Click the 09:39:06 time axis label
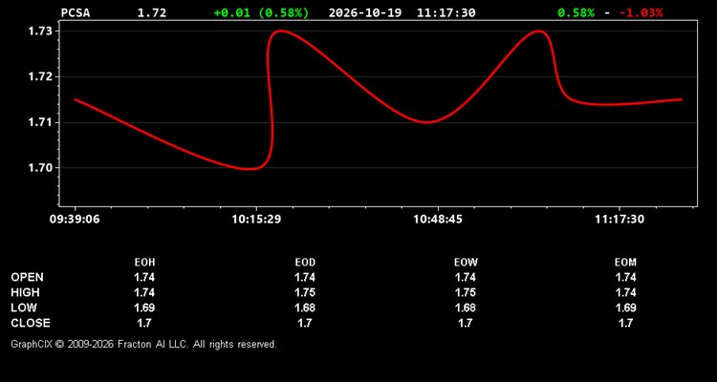Image resolution: width=717 pixels, height=382 pixels. coord(75,220)
